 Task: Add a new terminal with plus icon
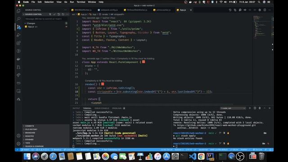coord(250,108)
